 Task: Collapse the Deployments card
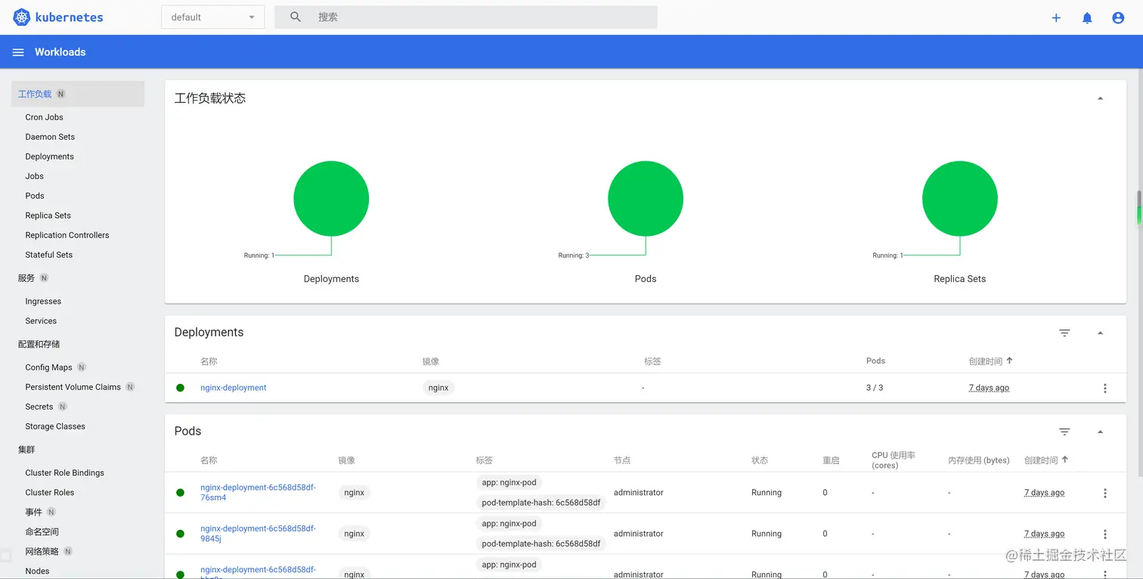click(1100, 333)
